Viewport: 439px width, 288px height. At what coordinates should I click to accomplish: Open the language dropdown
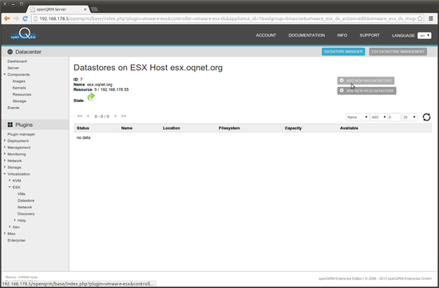424,36
